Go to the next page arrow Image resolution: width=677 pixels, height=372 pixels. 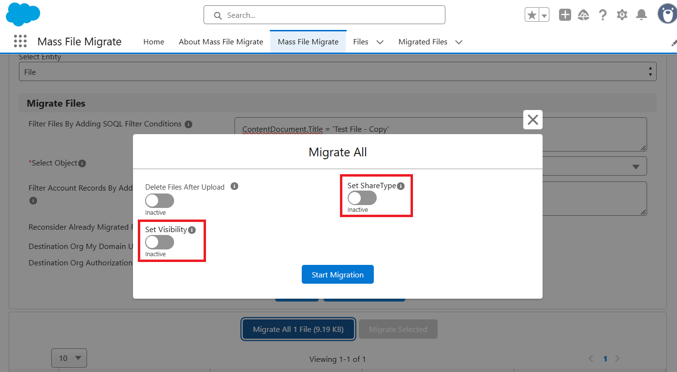tap(617, 358)
